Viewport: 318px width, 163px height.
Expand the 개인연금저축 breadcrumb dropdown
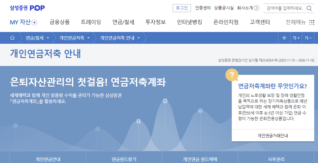tap(88, 38)
